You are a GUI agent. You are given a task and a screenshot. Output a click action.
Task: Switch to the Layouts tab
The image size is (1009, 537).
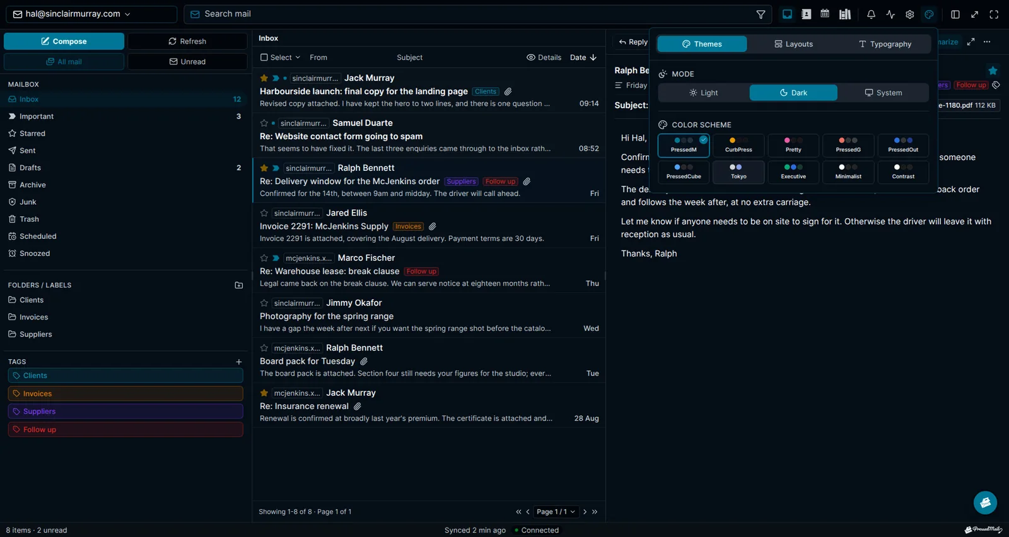point(793,44)
